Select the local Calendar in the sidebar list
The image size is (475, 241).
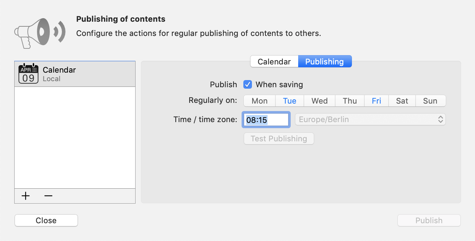tap(75, 73)
